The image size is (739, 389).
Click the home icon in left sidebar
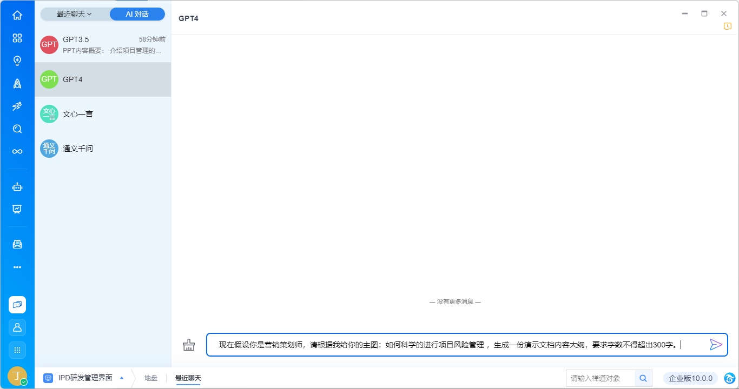(x=17, y=15)
